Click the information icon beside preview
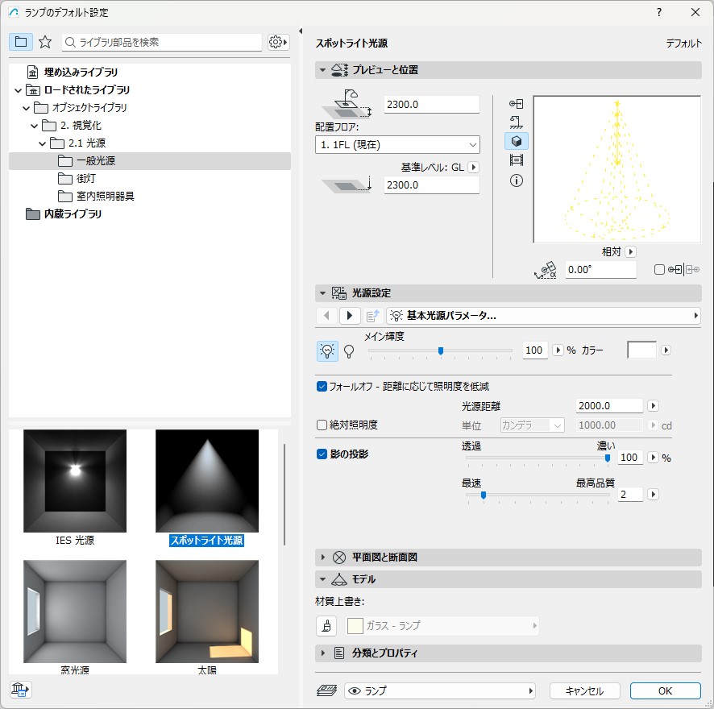The width and height of the screenshot is (714, 709). point(517,180)
